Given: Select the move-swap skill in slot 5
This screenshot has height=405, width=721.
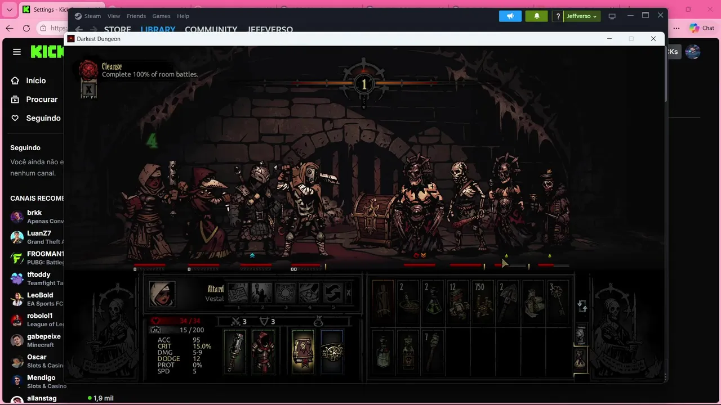Looking at the screenshot, I should pyautogui.click(x=333, y=293).
